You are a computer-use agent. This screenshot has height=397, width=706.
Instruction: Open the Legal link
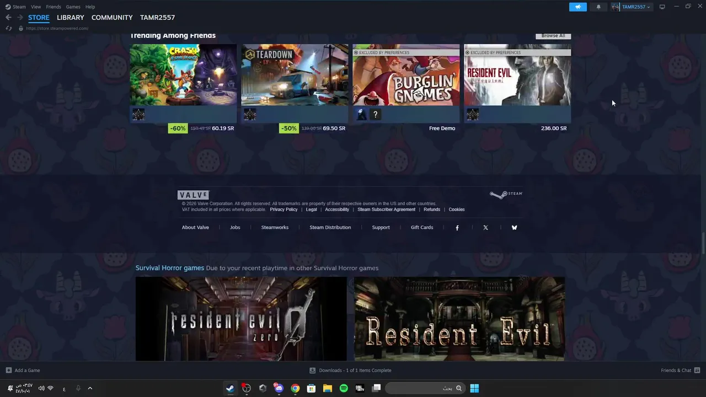pyautogui.click(x=312, y=210)
